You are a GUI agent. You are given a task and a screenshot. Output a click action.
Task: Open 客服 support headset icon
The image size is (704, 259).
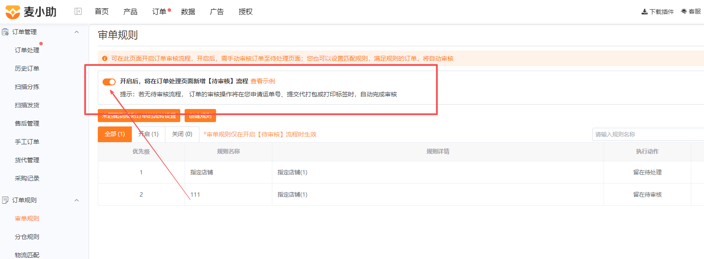click(684, 11)
